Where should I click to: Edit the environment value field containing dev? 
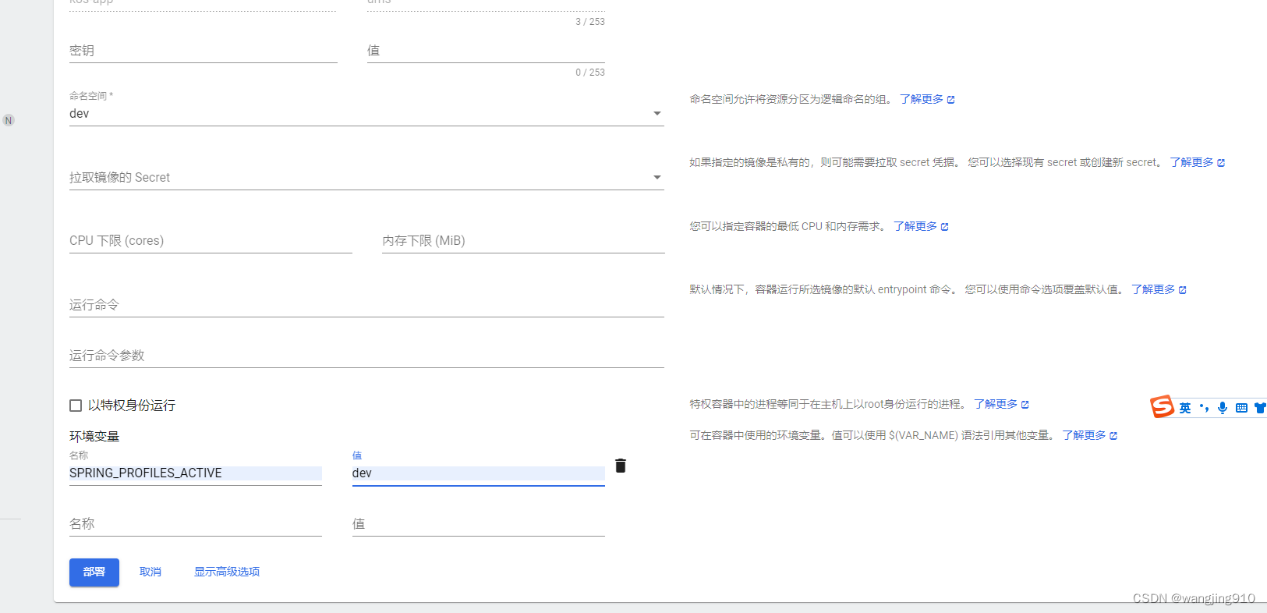[x=479, y=473]
